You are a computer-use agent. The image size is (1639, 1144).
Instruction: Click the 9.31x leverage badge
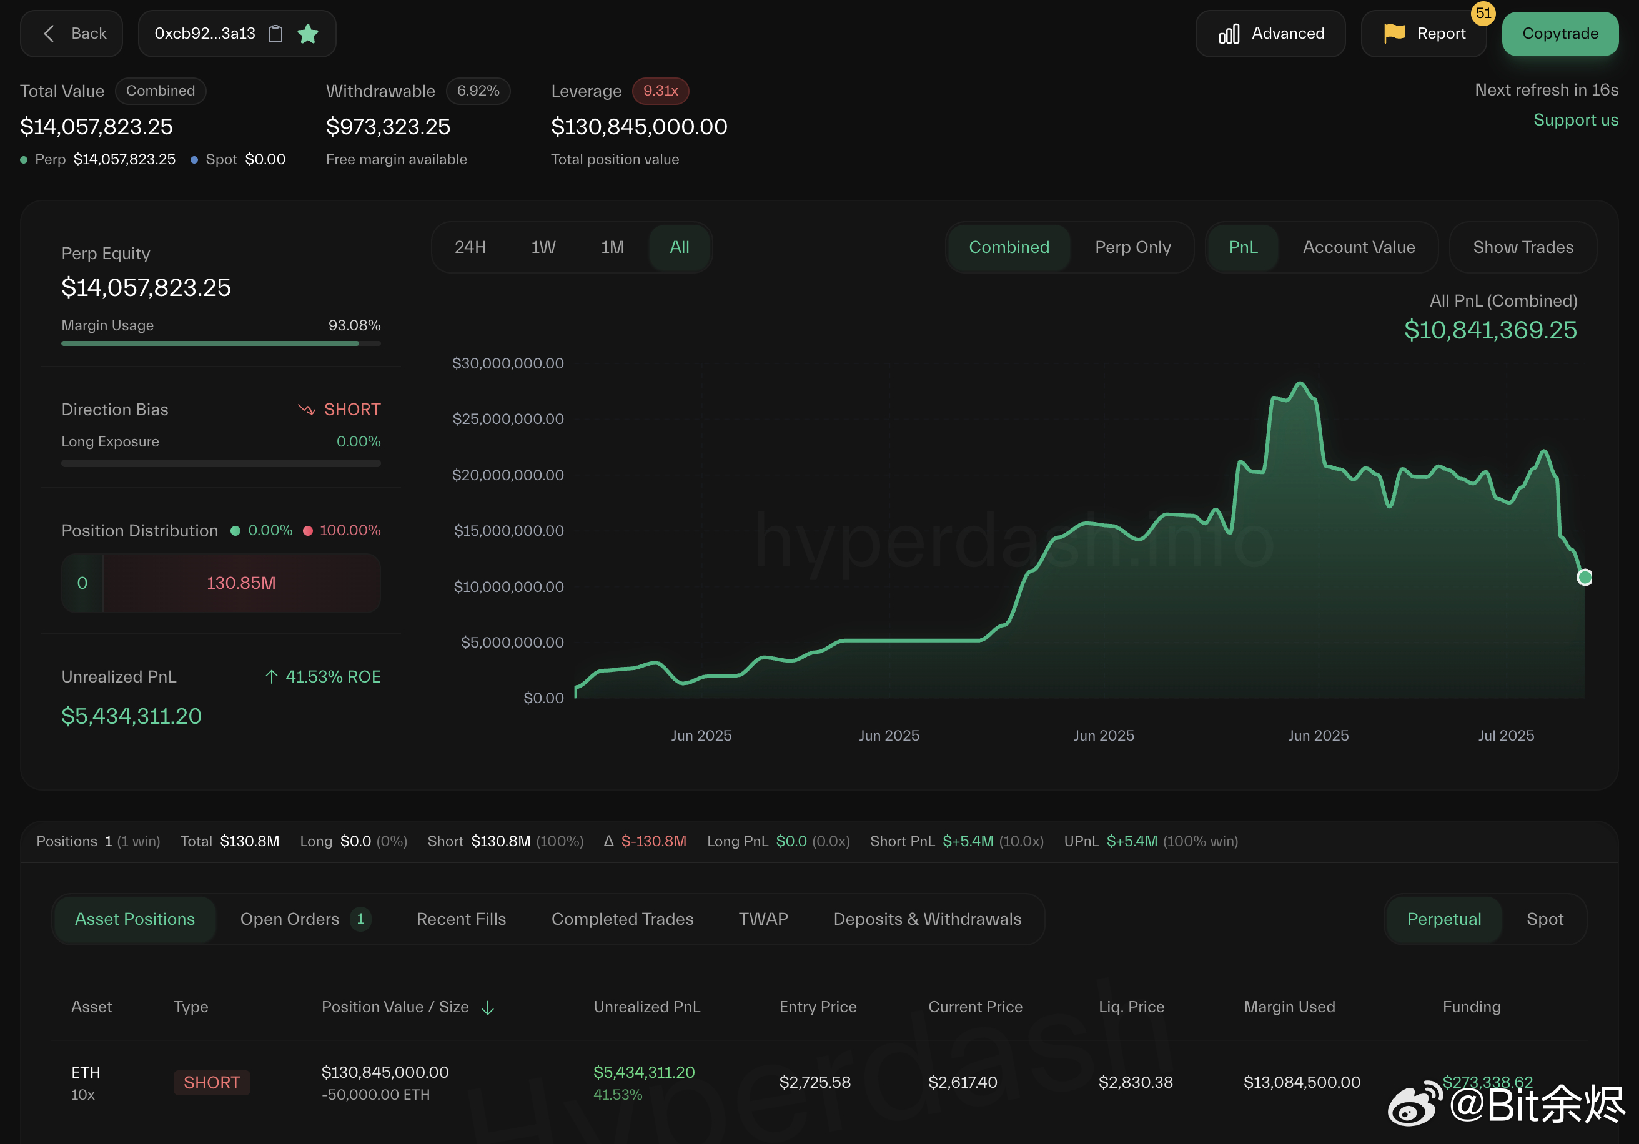[x=660, y=91]
